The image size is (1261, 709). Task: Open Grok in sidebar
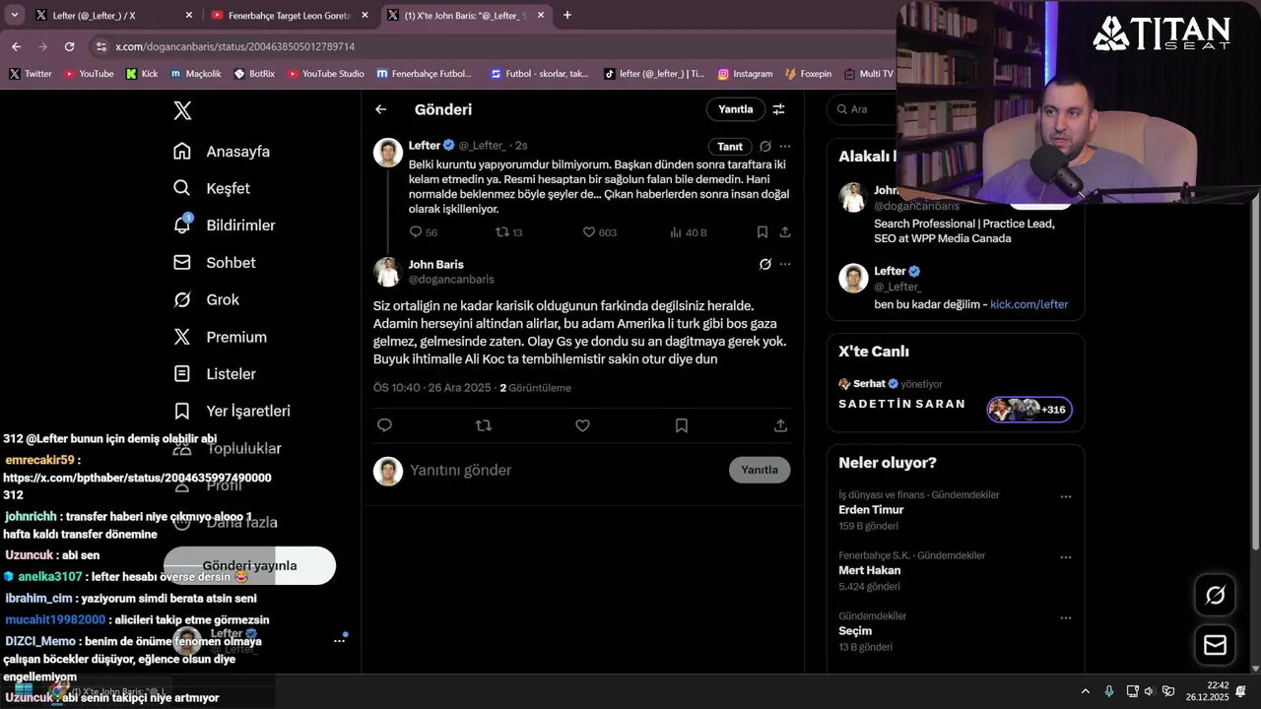point(206,299)
